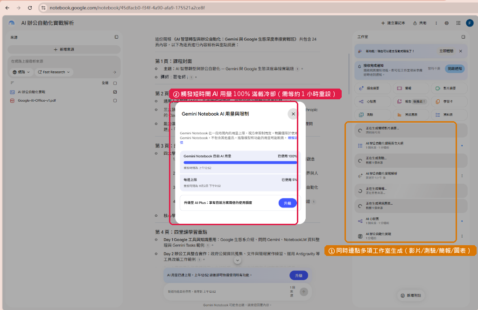
Task: Click the 升級 button in the usage-limit banner above the chat box
Action: coord(298,276)
